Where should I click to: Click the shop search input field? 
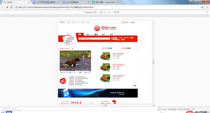tap(94, 38)
